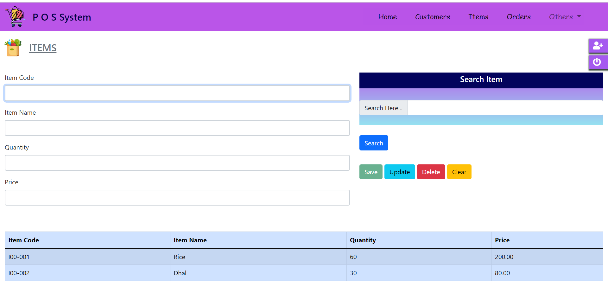Open the ITEMS heading link
Image resolution: width=608 pixels, height=299 pixels.
coord(43,48)
